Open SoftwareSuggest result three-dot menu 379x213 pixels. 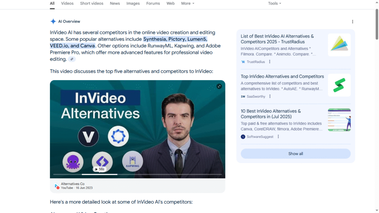point(278,137)
